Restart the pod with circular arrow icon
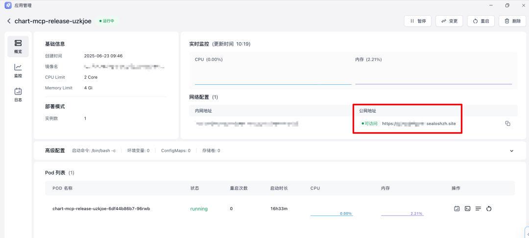This screenshot has width=529, height=238. click(x=489, y=209)
